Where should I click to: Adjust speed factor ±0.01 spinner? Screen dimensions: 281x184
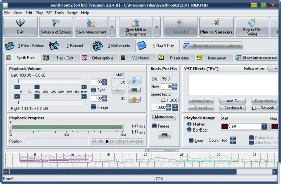175,107
